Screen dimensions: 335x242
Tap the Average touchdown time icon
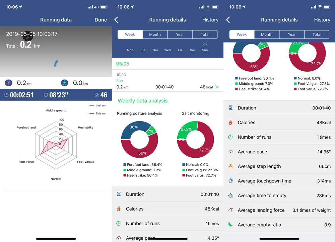point(230,181)
